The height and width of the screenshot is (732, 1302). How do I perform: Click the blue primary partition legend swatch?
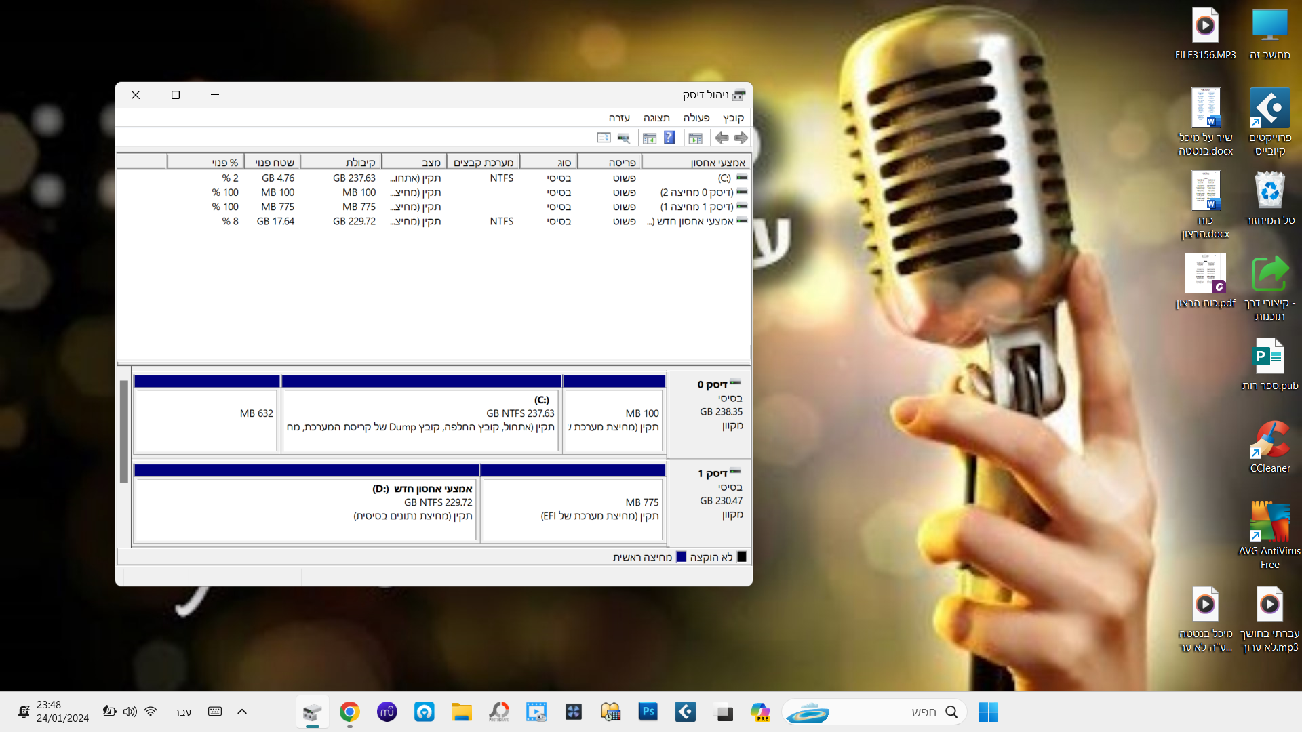pyautogui.click(x=682, y=557)
